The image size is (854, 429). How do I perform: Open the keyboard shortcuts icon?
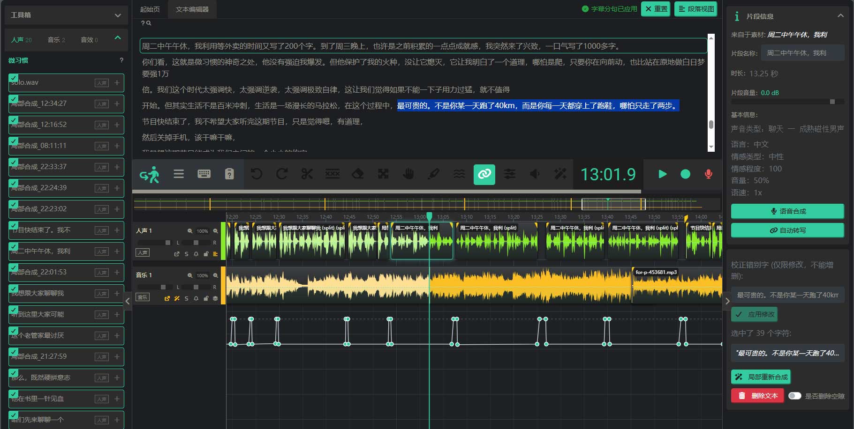pos(204,174)
